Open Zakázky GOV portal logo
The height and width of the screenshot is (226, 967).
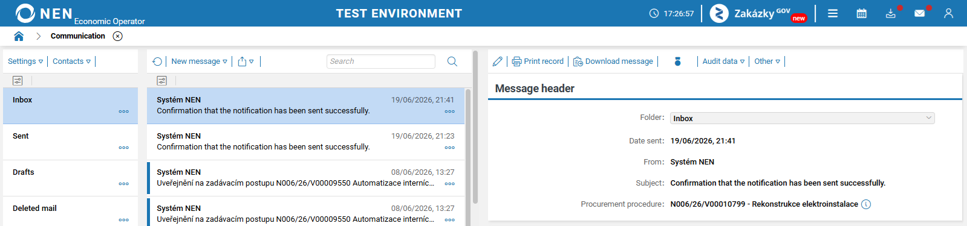(758, 13)
